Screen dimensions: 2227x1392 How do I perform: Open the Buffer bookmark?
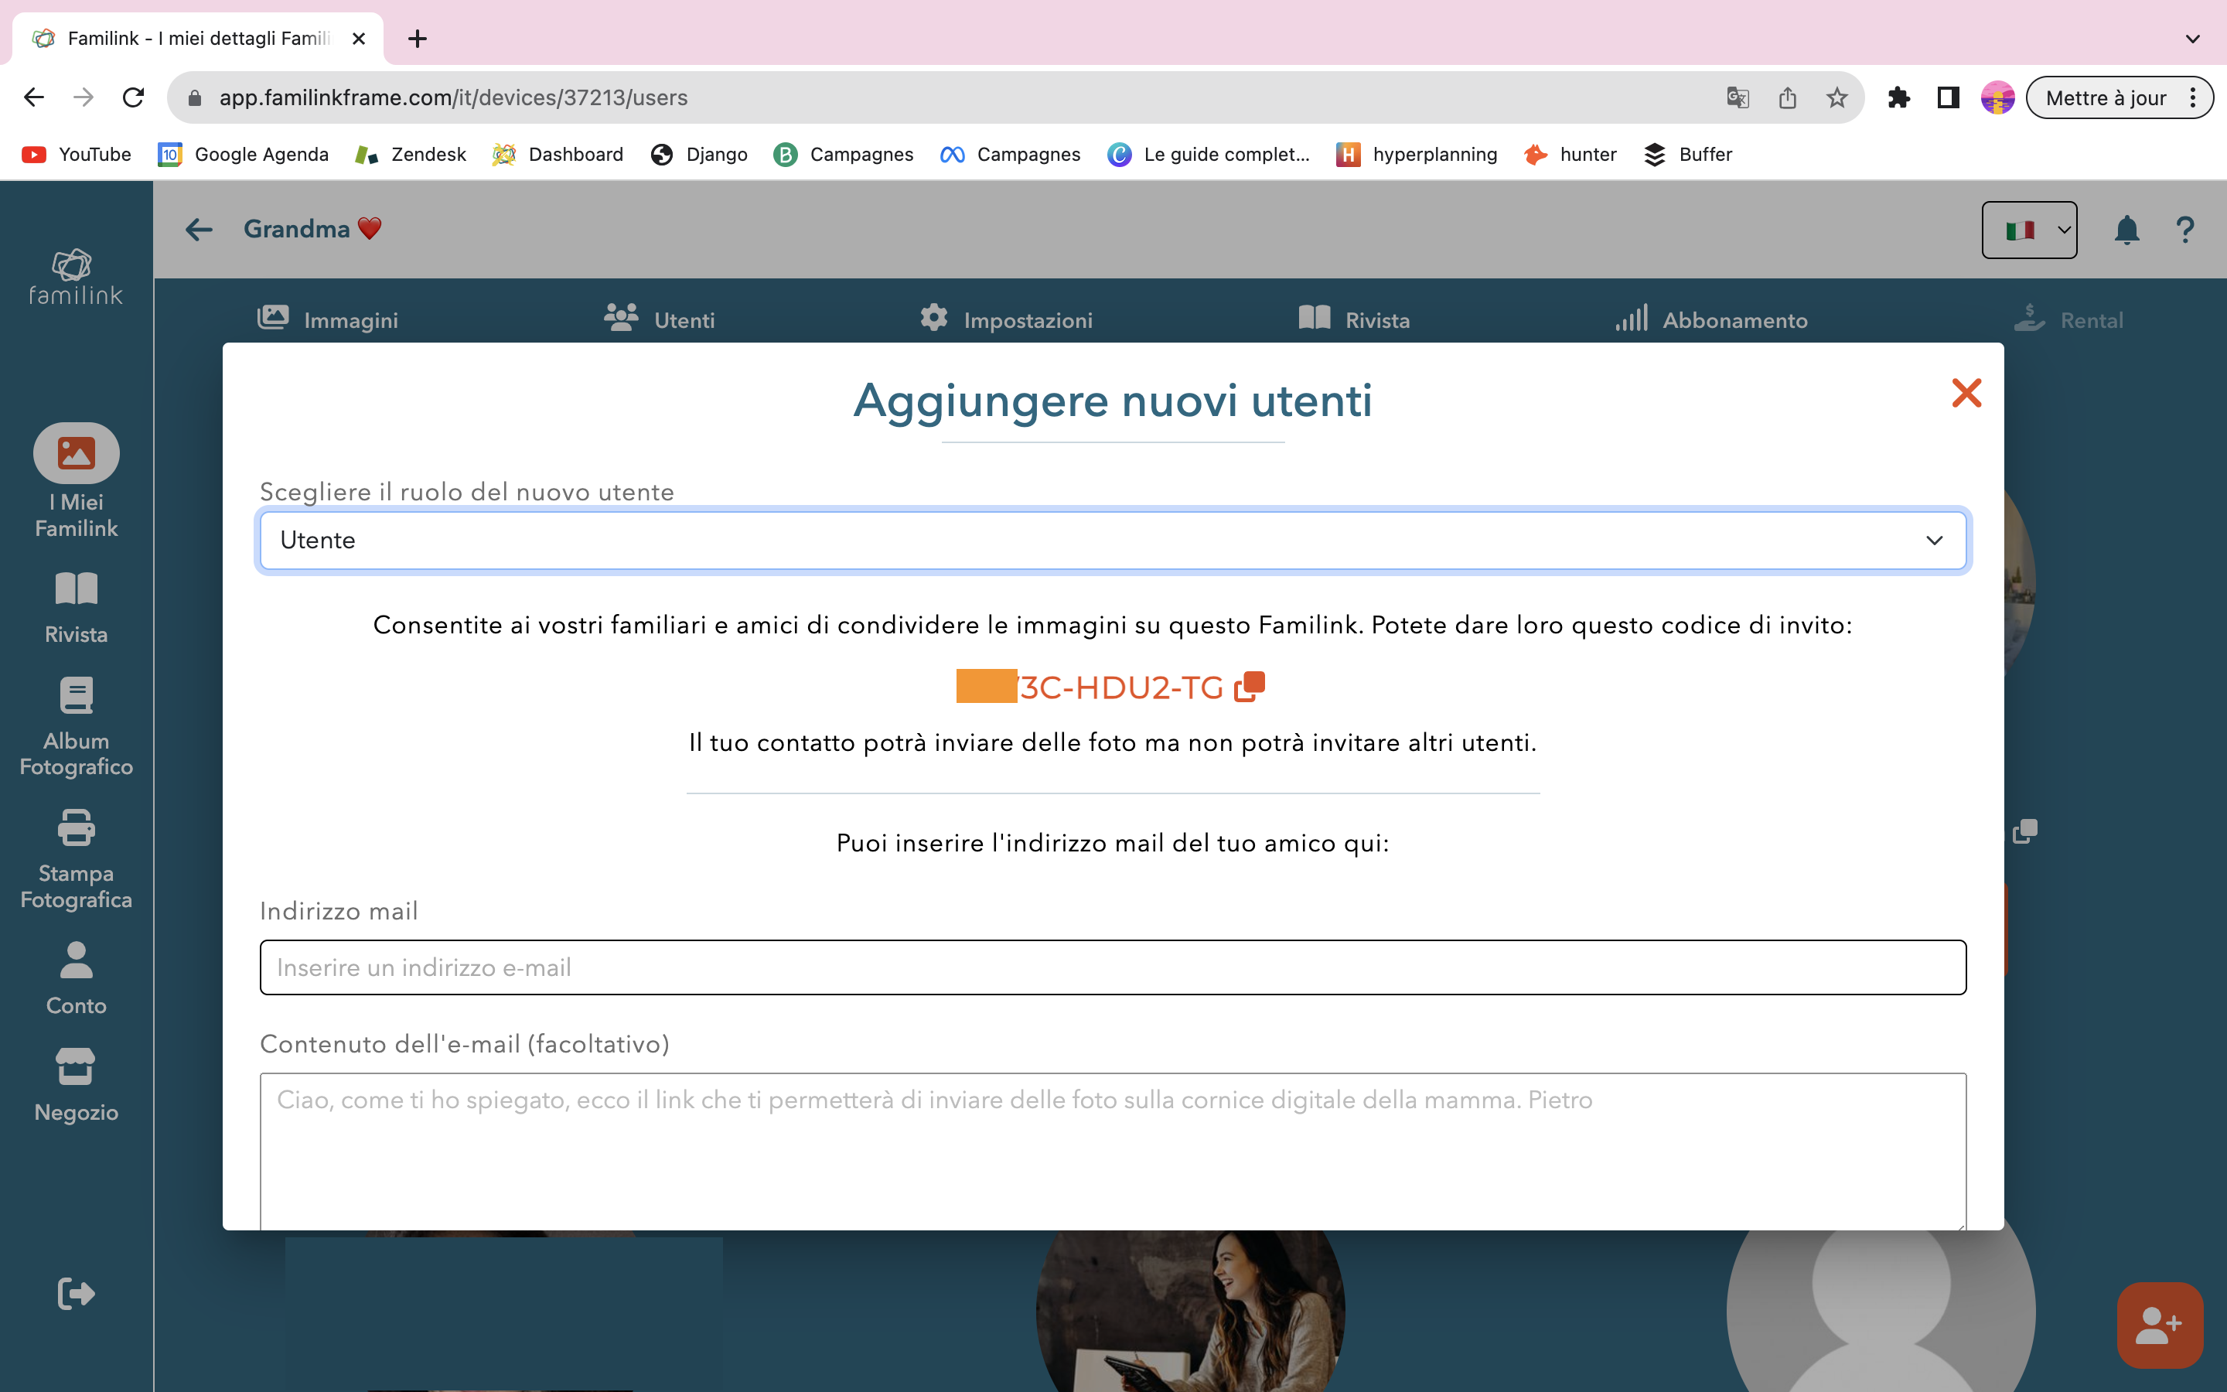coord(1688,155)
